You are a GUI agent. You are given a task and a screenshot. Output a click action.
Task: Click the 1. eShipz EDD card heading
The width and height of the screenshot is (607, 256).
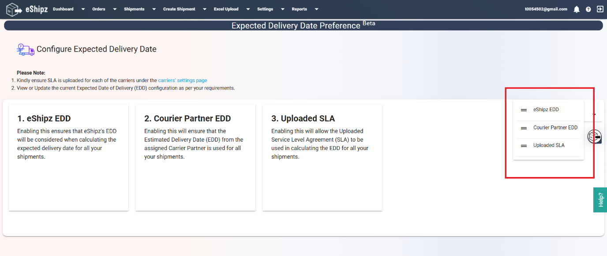(x=44, y=118)
